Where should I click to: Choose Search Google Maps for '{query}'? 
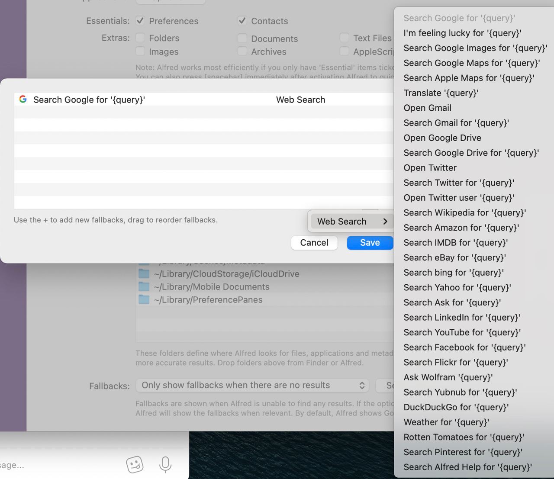coord(474,63)
